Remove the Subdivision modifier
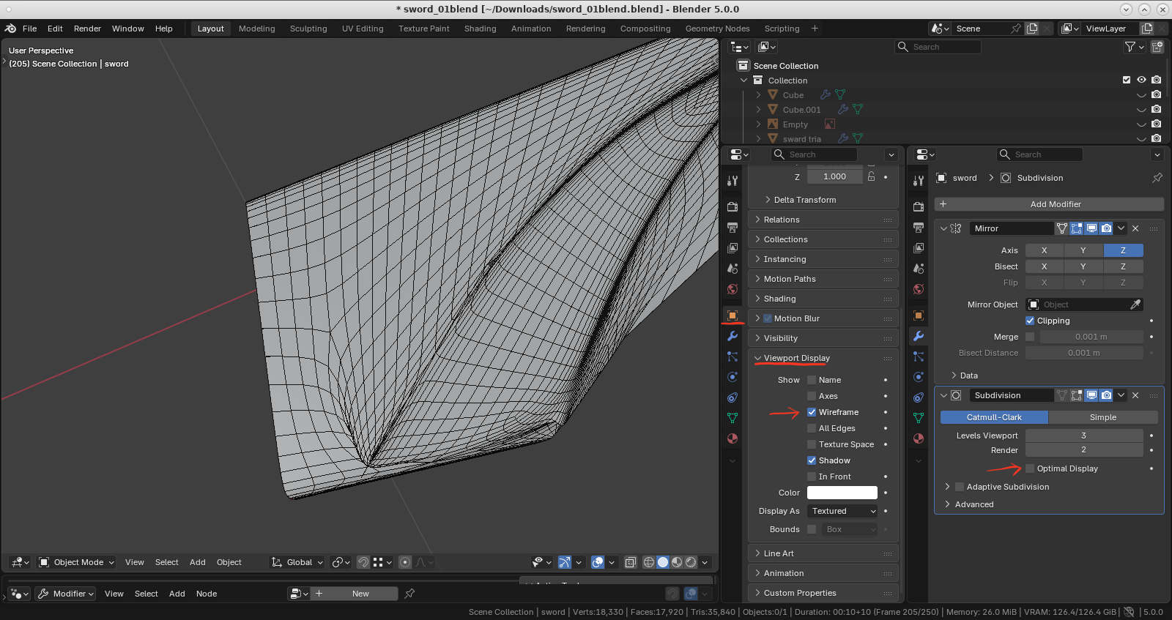Viewport: 1172px width, 620px height. [x=1135, y=395]
